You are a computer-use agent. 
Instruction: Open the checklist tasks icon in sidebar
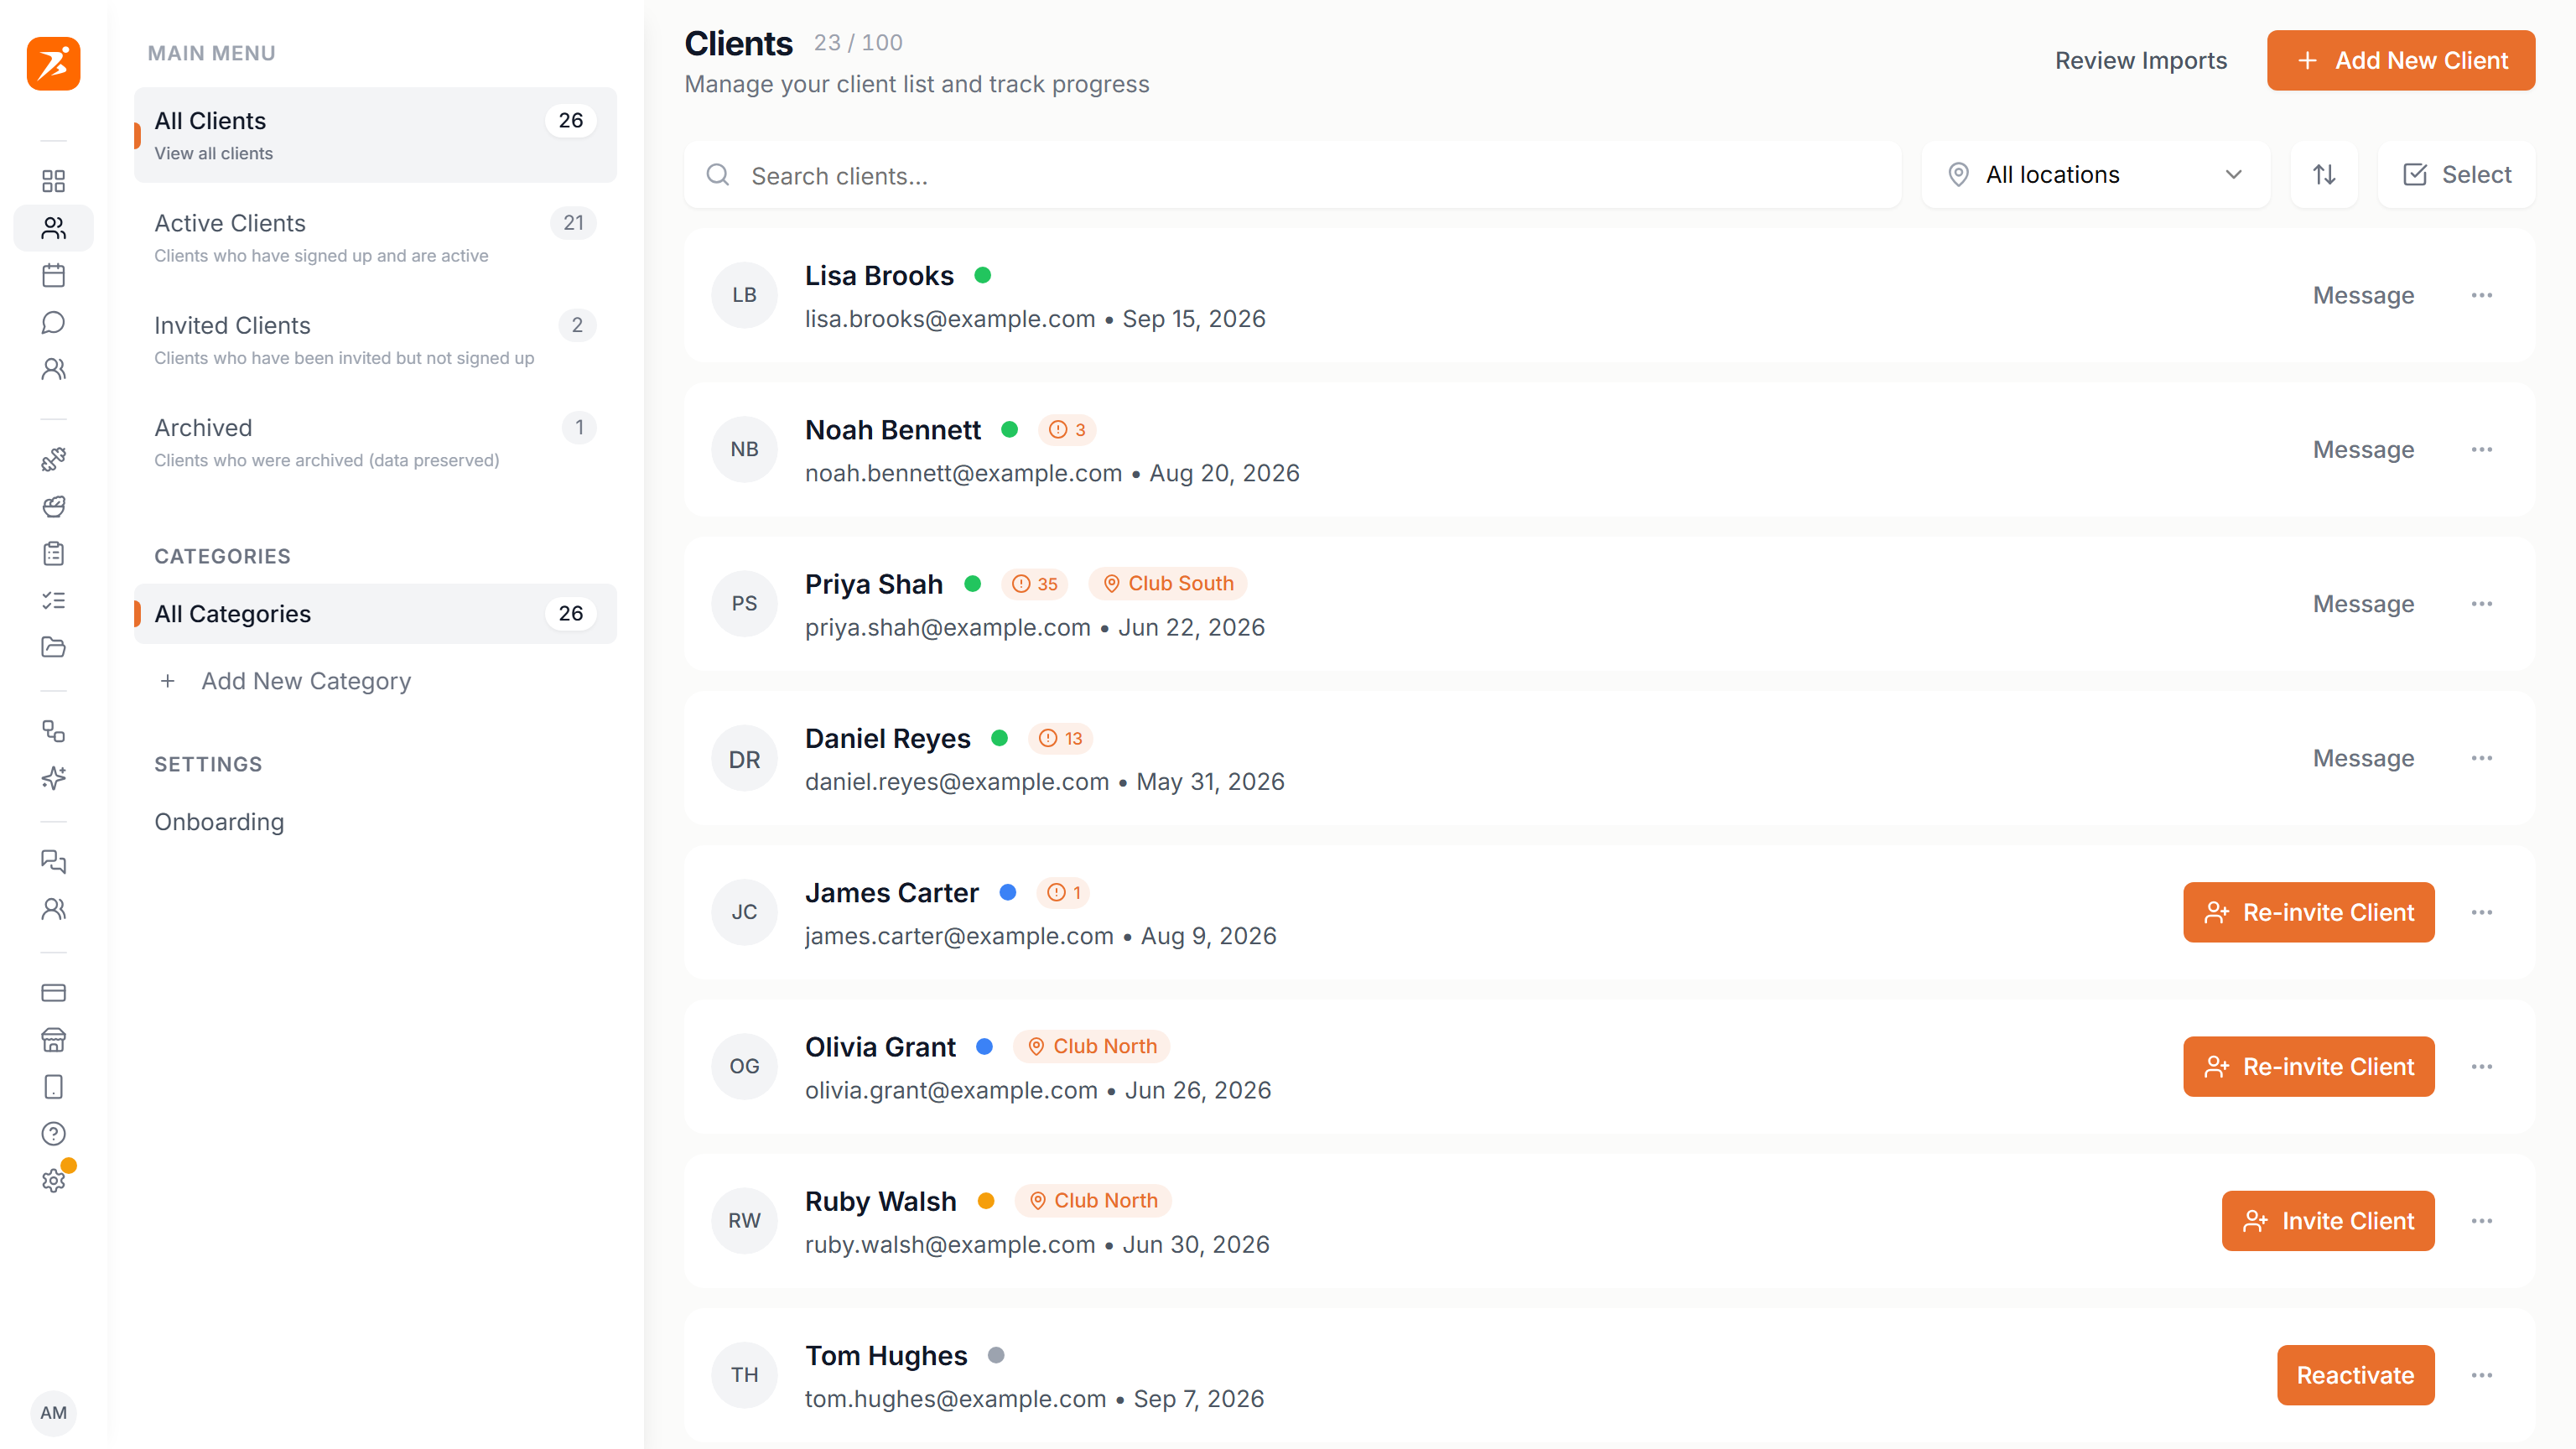53,600
